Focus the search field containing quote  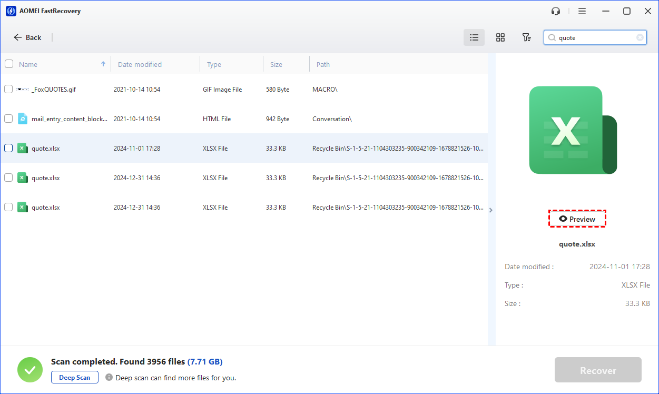coord(596,37)
